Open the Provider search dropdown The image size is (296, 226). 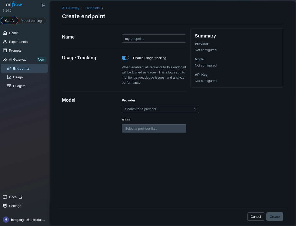coord(160,109)
